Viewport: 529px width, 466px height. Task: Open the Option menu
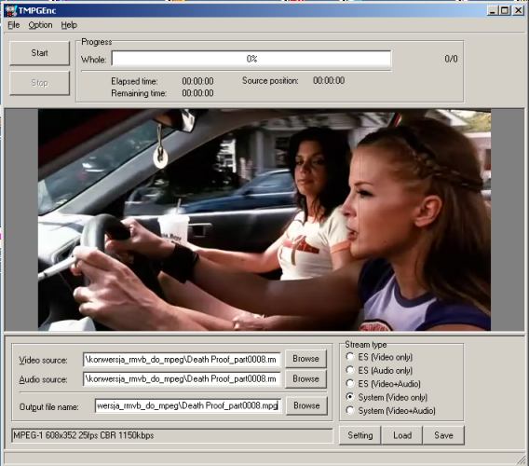pyautogui.click(x=40, y=25)
